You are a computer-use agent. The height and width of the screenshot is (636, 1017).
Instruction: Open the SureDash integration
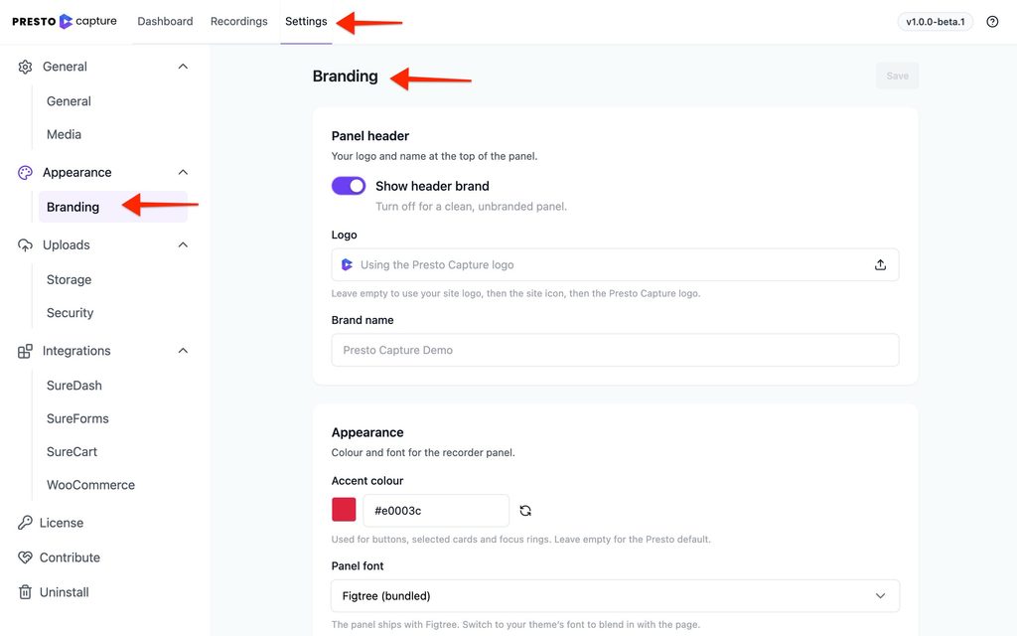click(73, 386)
